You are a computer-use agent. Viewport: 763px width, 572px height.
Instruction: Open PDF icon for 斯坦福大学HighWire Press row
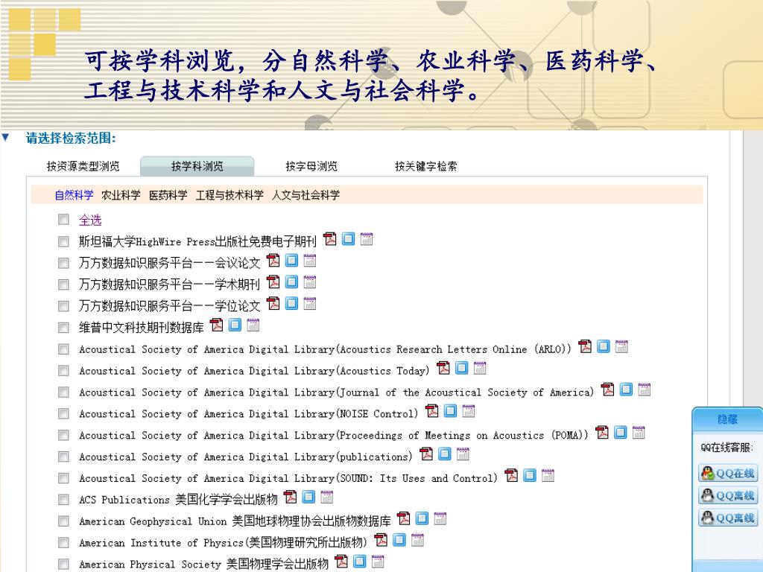[x=330, y=239]
